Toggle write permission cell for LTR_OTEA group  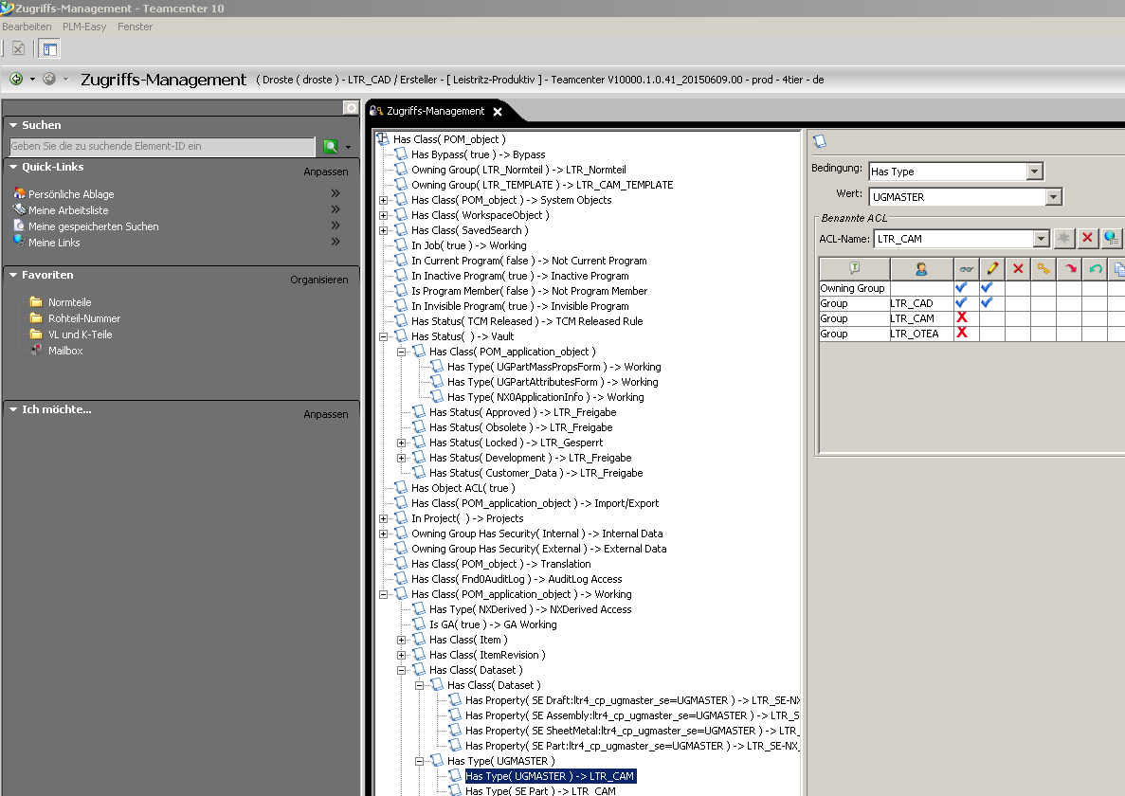tap(992, 333)
